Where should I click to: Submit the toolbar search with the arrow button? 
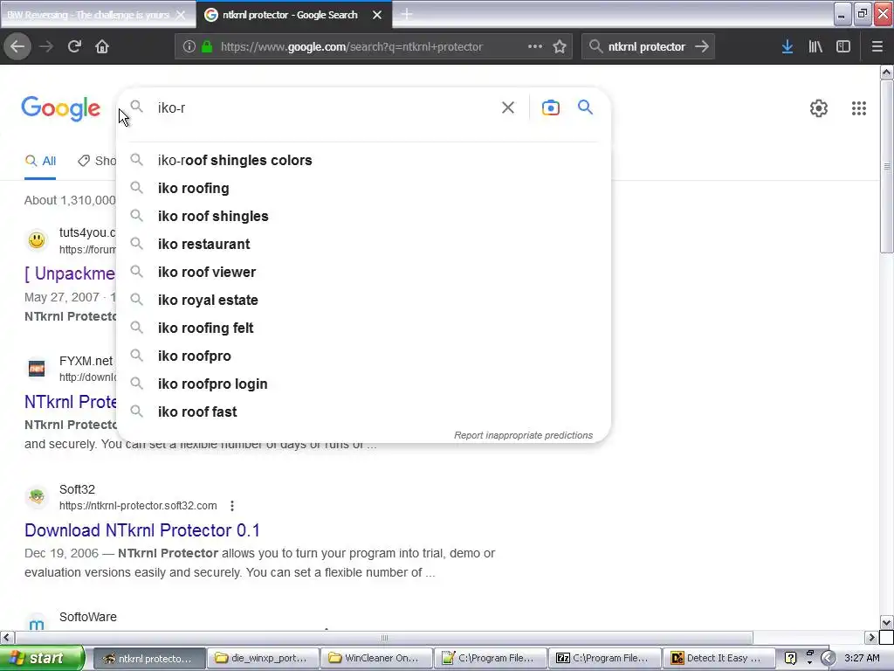pos(702,47)
